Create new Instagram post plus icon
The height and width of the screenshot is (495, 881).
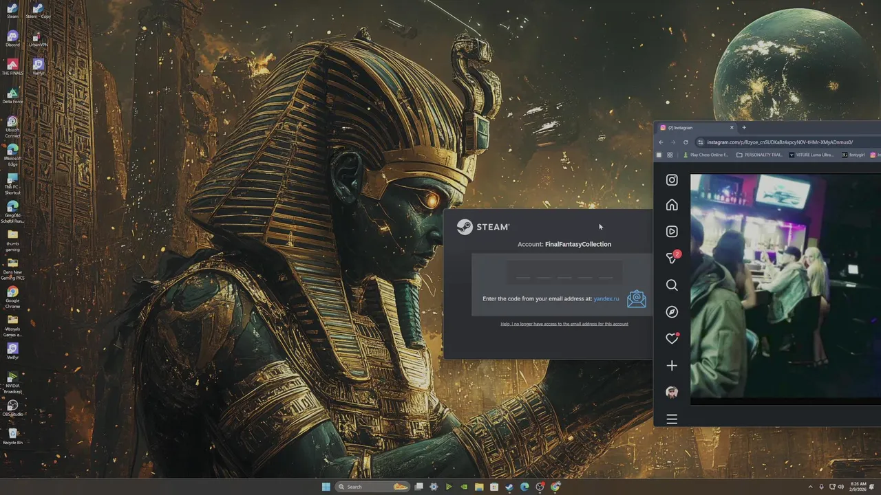(x=672, y=366)
